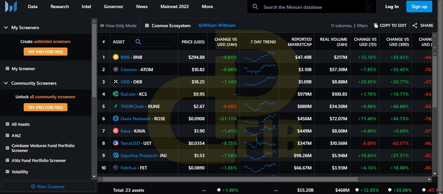Screen dimensions: 443x194
Task: Click the Sign up button
Action: pos(419,6)
